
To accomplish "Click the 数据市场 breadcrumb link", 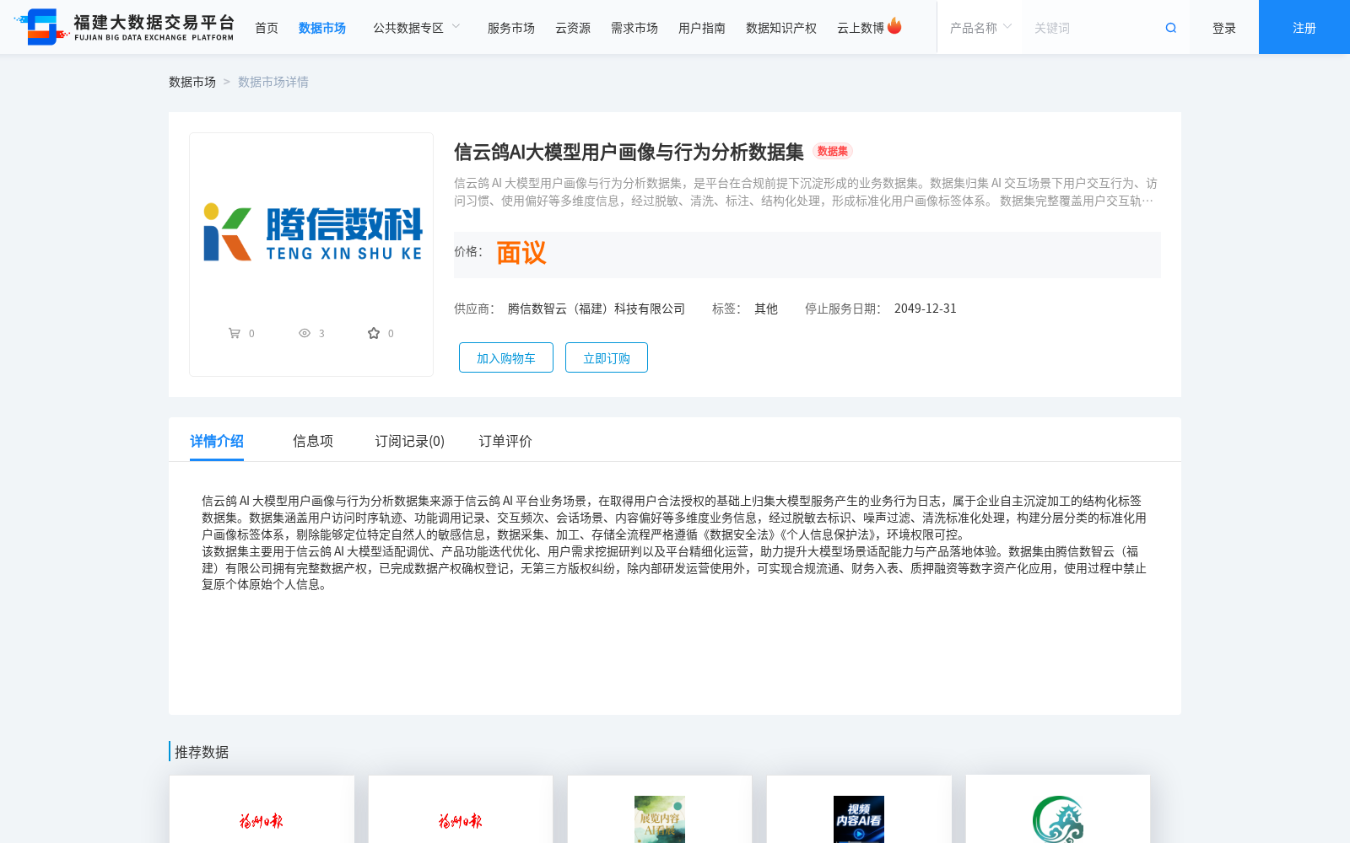I will pos(192,82).
